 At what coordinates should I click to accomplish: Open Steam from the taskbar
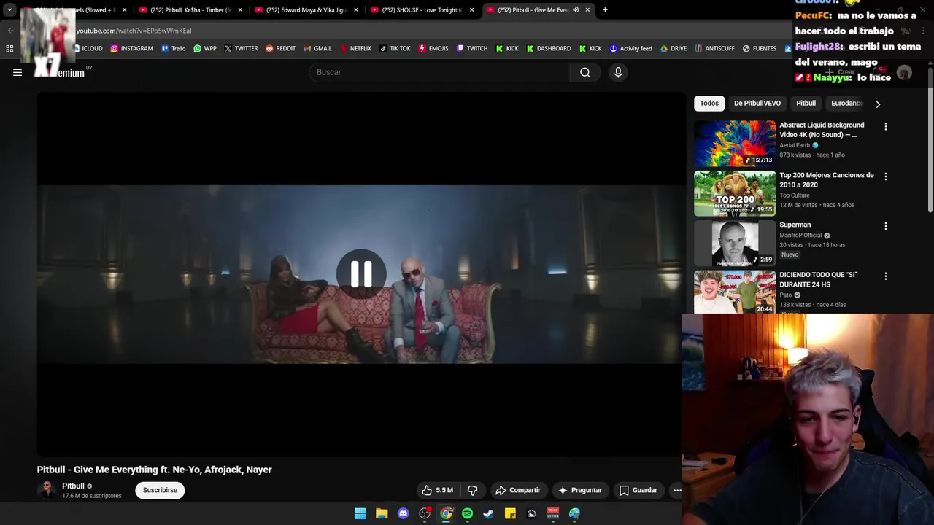point(488,513)
